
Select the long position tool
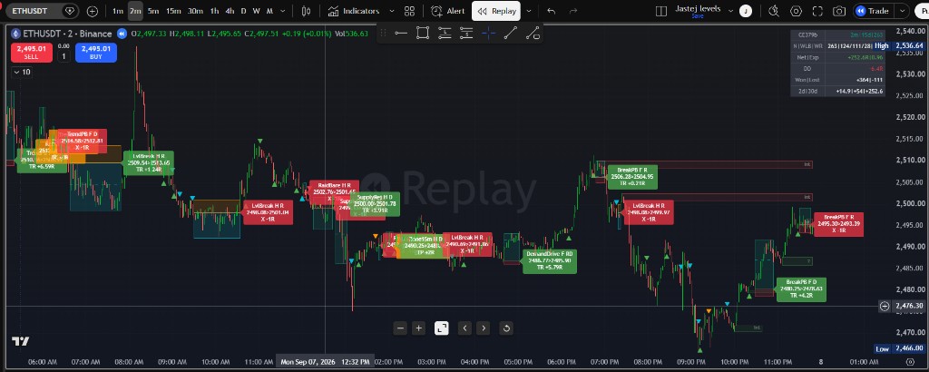pyautogui.click(x=445, y=34)
